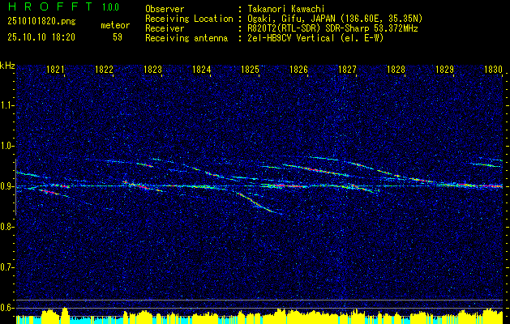Click the 1828 time marker
510x324 pixels.
[x=396, y=69]
